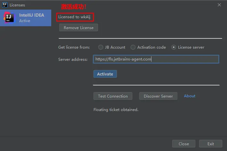Click the IntelliJ IDEA logo in the sidebar
This screenshot has width=227, height=151.
pos(9,18)
